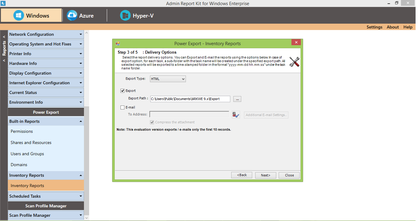
Task: Click the Close button in wizard
Action: (289, 175)
